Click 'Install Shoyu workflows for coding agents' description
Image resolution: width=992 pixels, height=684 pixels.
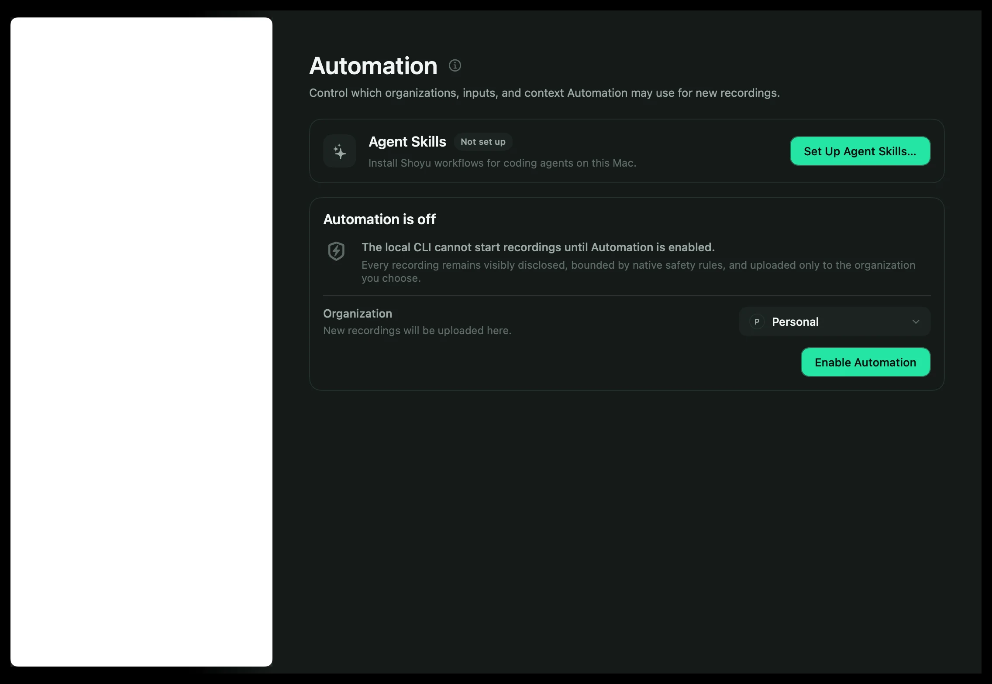click(x=502, y=163)
